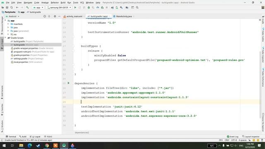Open samsung SM-G615F device dropdown

tap(59, 7)
